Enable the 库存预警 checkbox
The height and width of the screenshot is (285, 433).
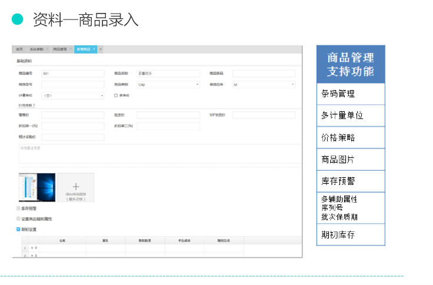click(x=19, y=208)
